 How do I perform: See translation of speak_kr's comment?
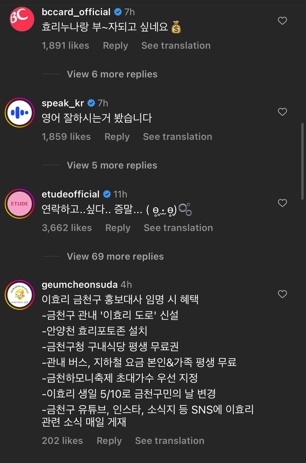(x=177, y=137)
